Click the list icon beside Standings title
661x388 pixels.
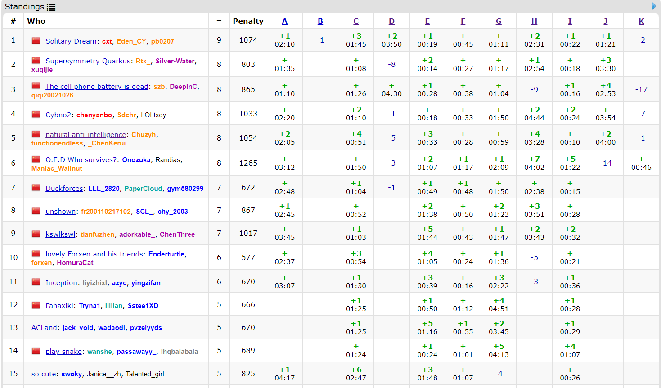tap(51, 7)
